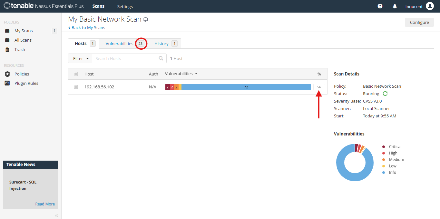Click the Plugin Rules icon

[7, 84]
